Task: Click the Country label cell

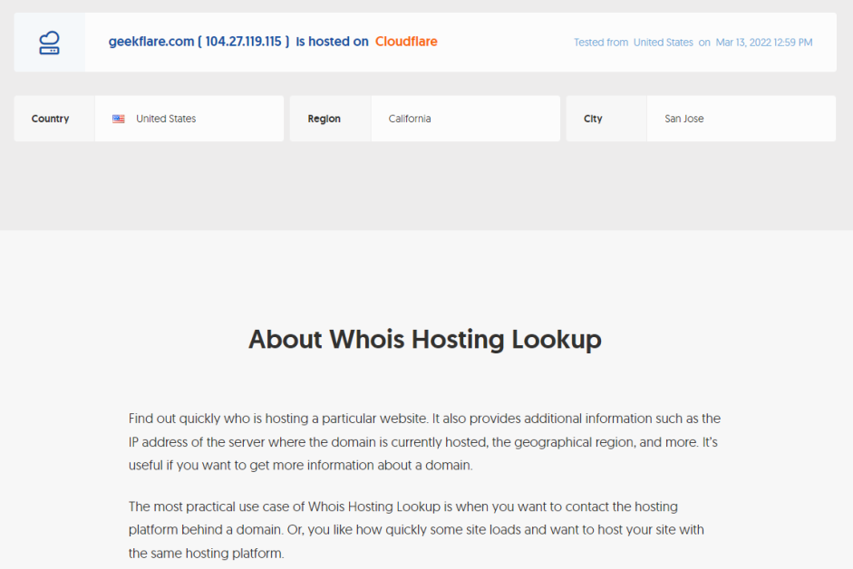Action: [x=54, y=119]
